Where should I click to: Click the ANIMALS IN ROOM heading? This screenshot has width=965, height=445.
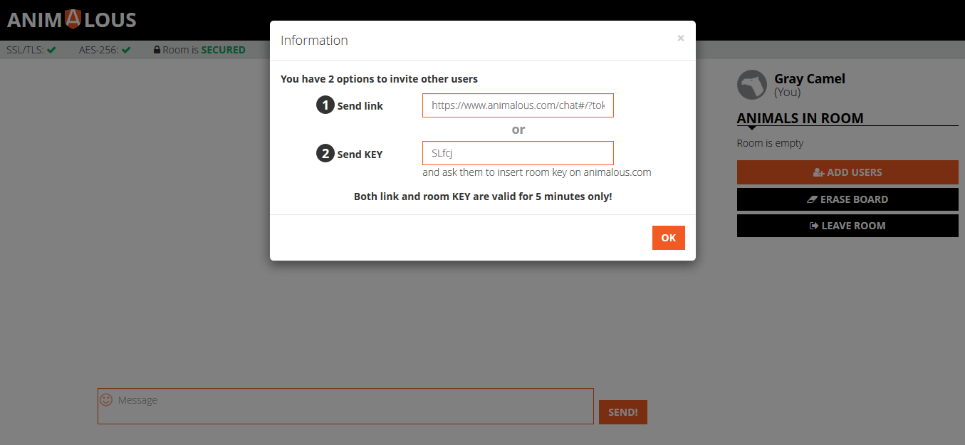point(800,118)
